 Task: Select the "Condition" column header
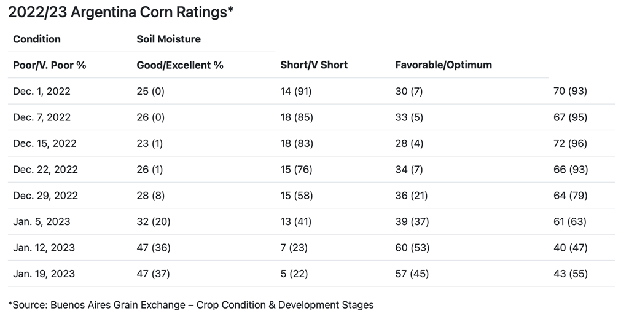pos(37,39)
